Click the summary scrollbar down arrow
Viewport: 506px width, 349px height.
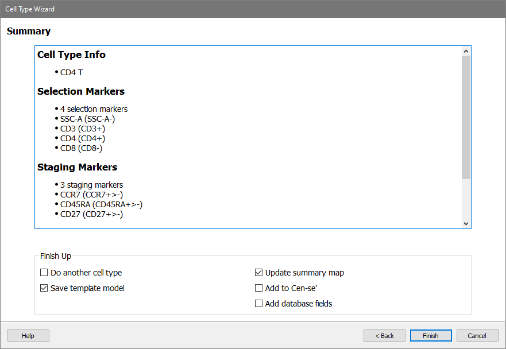pyautogui.click(x=466, y=223)
